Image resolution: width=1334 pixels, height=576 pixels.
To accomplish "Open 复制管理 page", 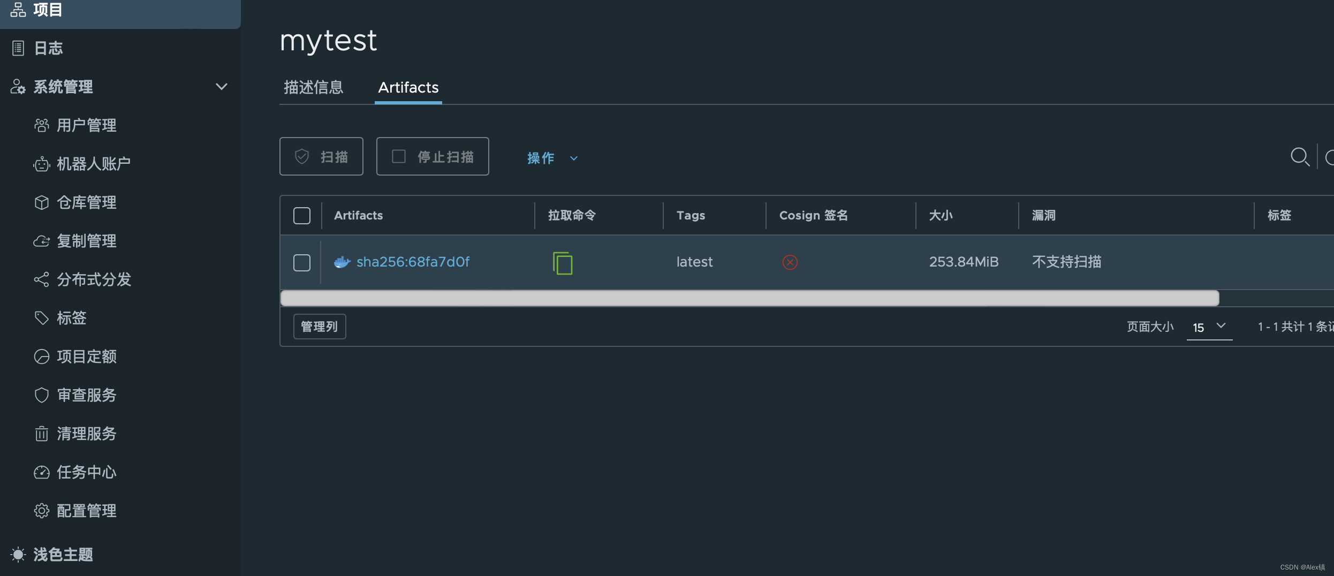I will click(x=86, y=241).
